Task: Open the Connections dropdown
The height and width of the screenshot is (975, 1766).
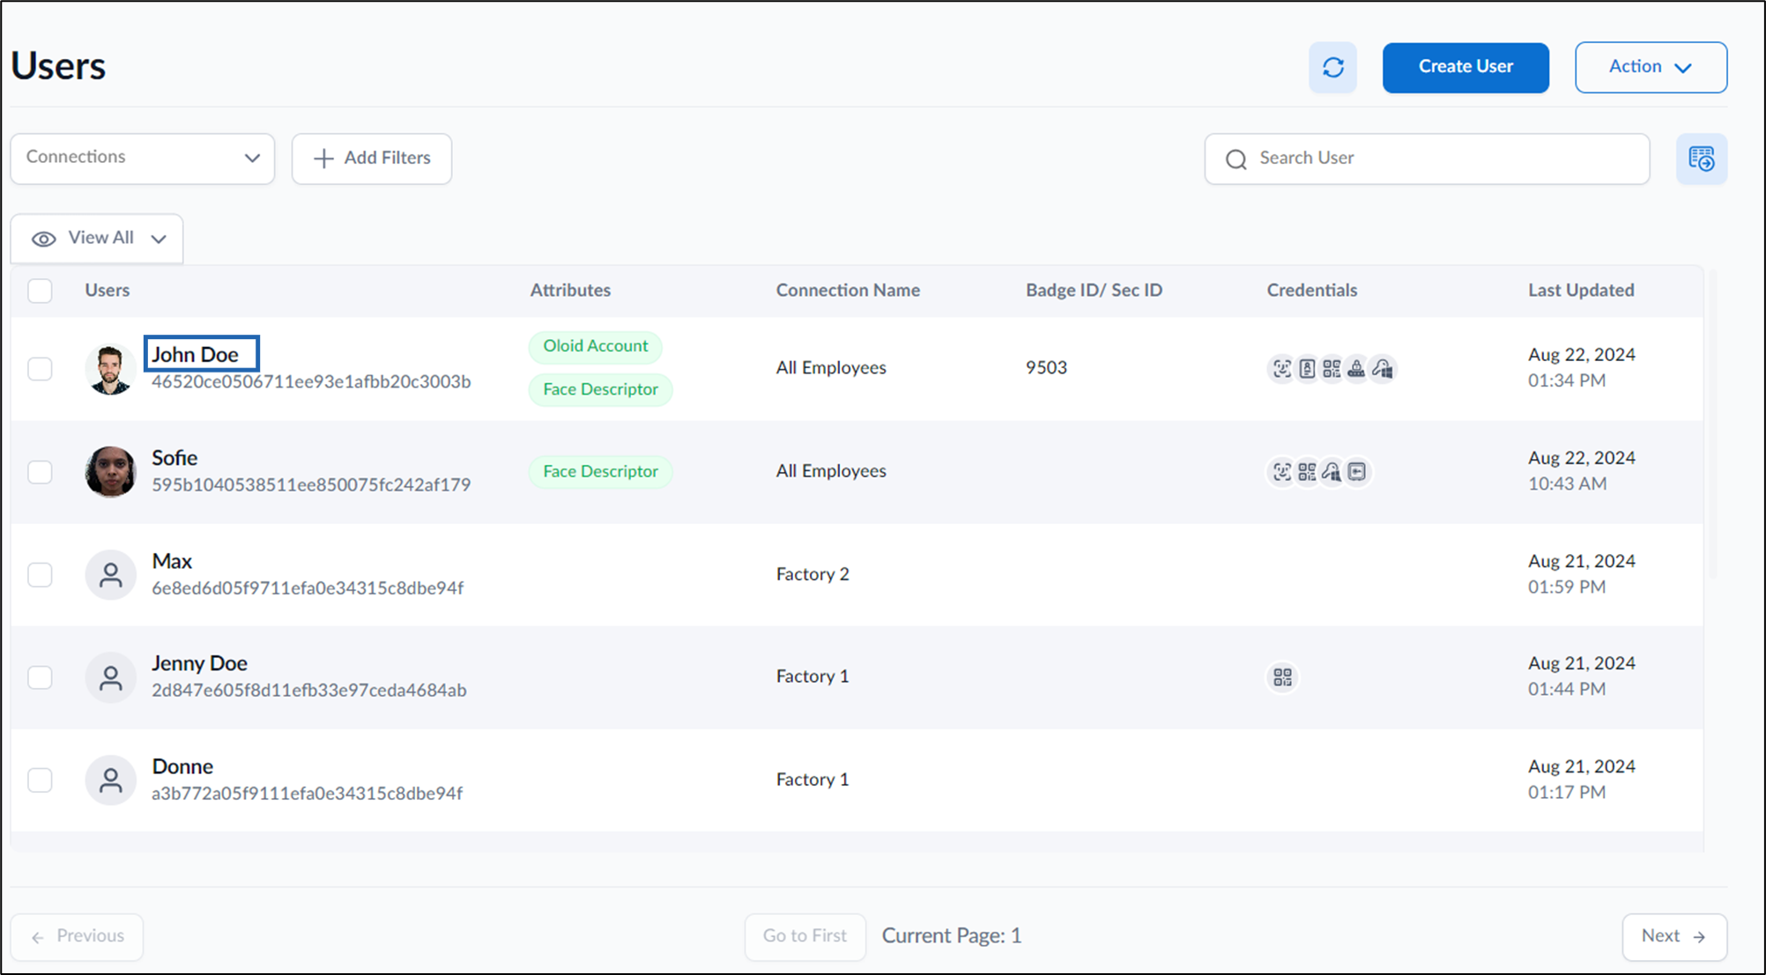Action: point(143,159)
